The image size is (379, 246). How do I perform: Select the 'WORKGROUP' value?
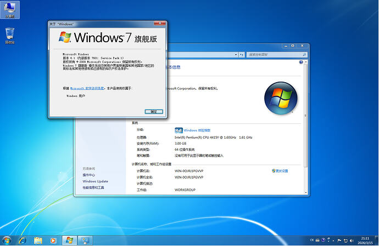[x=185, y=190]
